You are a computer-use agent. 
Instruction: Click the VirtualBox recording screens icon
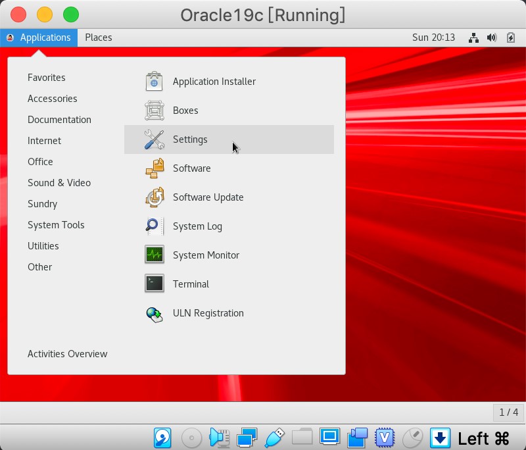click(357, 438)
